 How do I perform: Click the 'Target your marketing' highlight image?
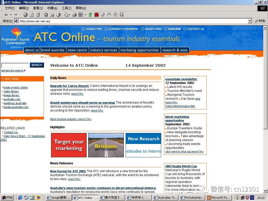69,145
